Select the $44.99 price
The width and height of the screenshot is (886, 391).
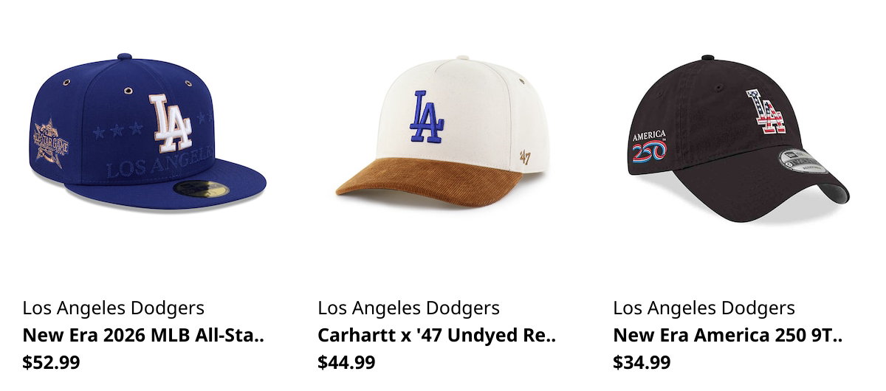347,362
